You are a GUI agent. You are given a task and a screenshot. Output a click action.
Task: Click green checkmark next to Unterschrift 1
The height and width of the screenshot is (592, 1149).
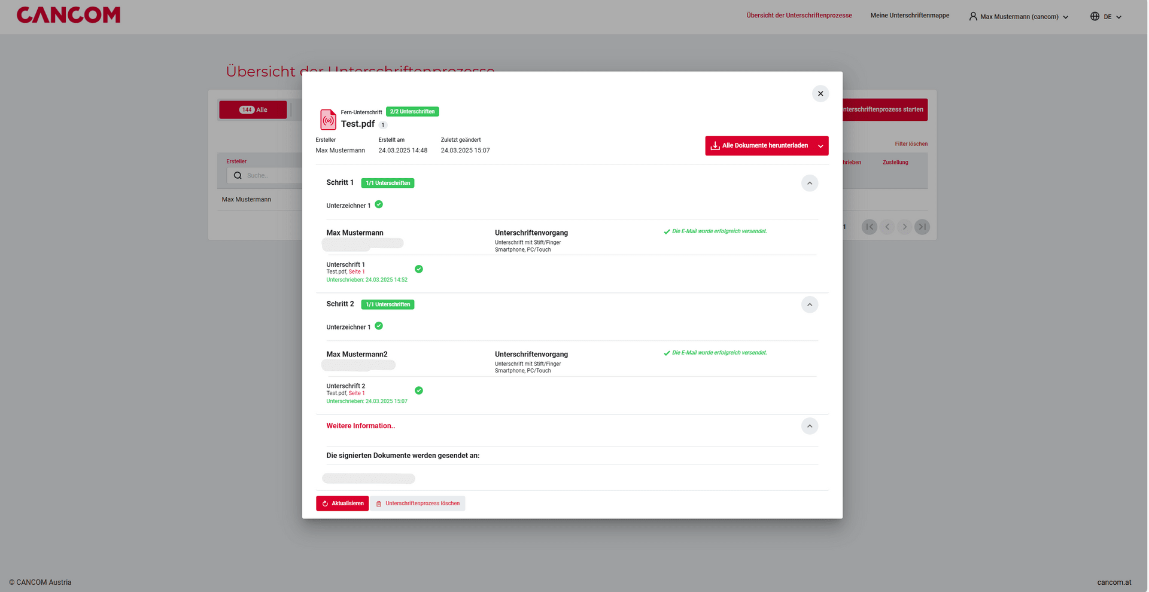point(419,269)
